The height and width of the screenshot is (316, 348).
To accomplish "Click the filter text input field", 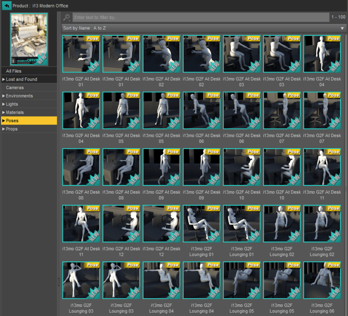I will pos(201,17).
